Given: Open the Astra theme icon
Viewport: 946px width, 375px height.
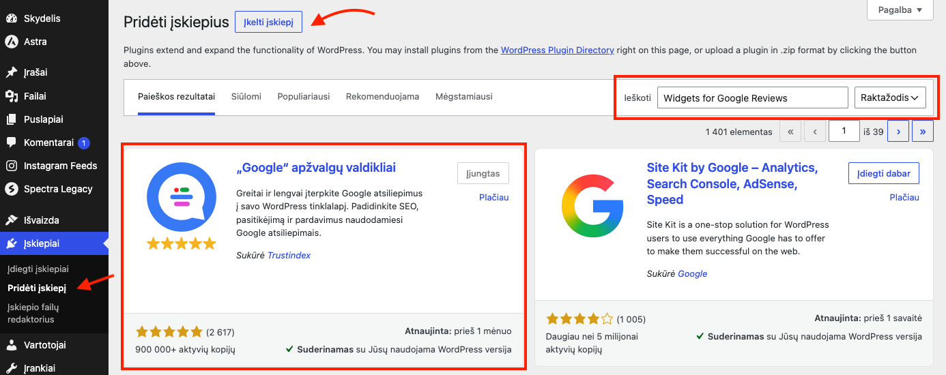Looking at the screenshot, I should pyautogui.click(x=12, y=42).
